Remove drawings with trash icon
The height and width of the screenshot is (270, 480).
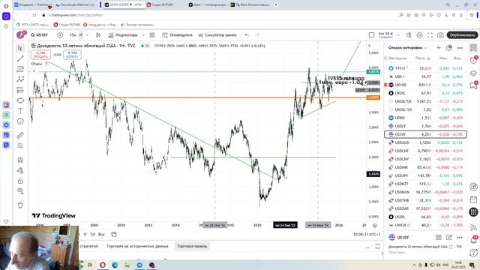[x=20, y=205]
